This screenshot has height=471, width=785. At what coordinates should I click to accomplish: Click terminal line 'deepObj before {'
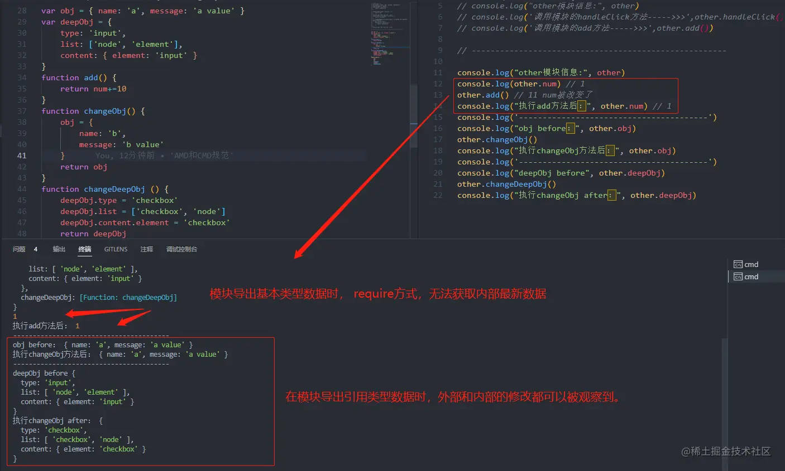[x=44, y=373]
